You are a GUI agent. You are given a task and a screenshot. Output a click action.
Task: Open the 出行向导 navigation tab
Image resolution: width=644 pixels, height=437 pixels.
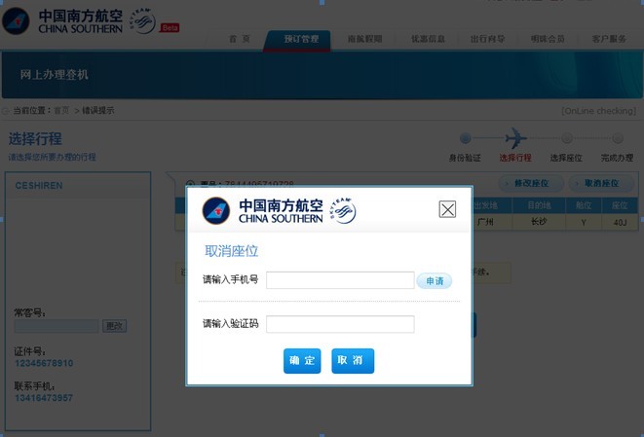[487, 39]
